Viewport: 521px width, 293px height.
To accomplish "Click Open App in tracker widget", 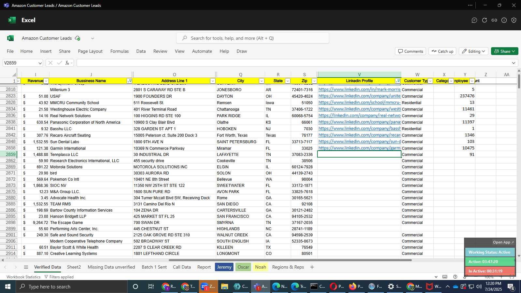I will pos(503,242).
